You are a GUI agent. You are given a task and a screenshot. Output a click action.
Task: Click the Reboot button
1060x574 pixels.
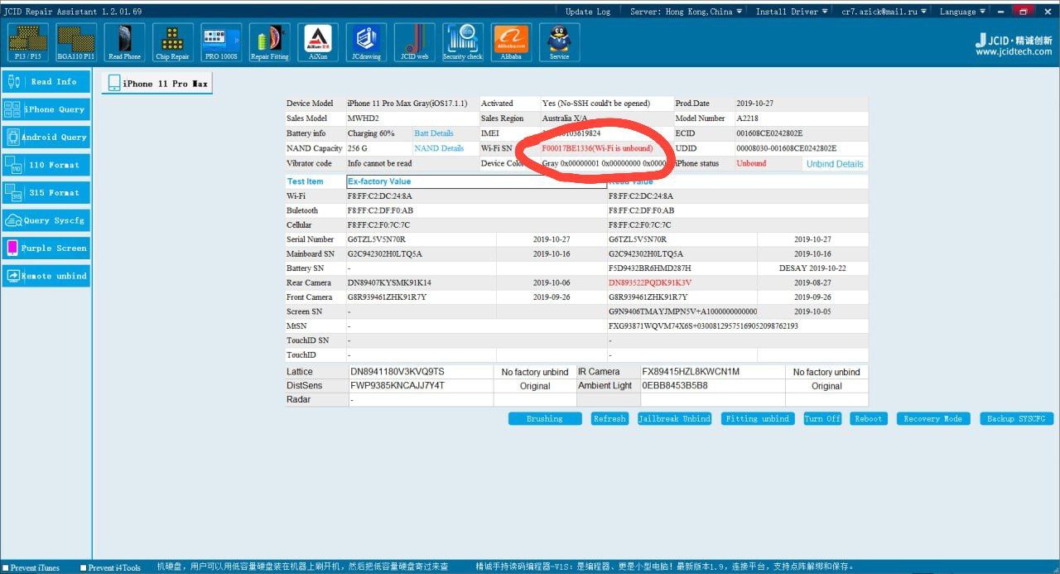pyautogui.click(x=869, y=419)
